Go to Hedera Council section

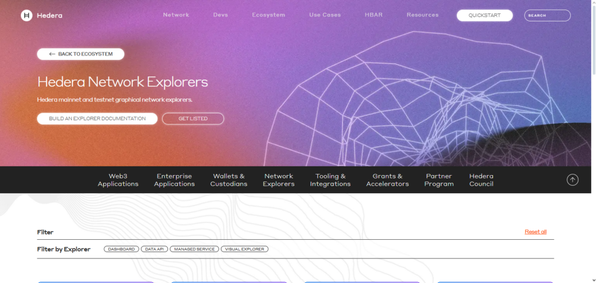click(x=481, y=180)
